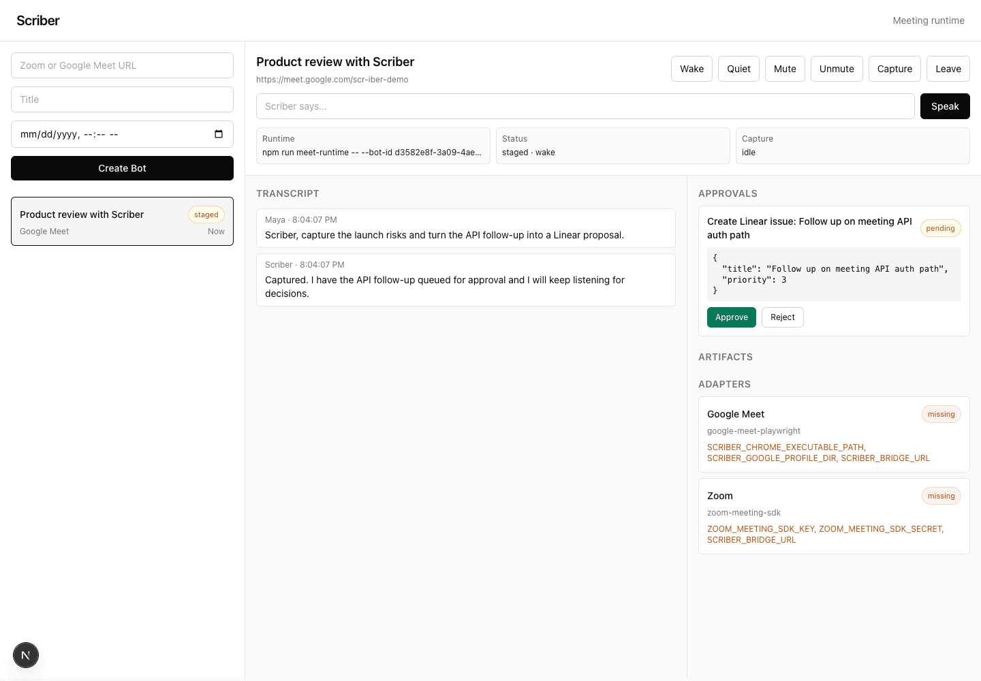Click the Meeting runtime header label

click(929, 20)
